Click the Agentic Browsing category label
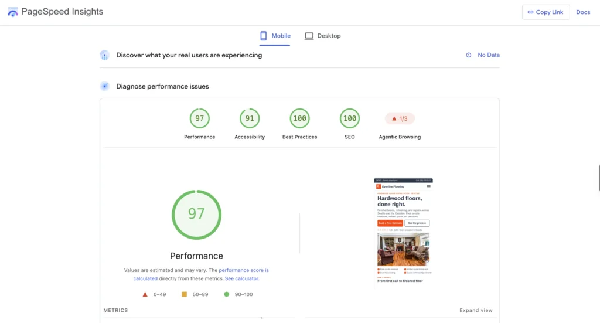The height and width of the screenshot is (323, 600). tap(400, 137)
